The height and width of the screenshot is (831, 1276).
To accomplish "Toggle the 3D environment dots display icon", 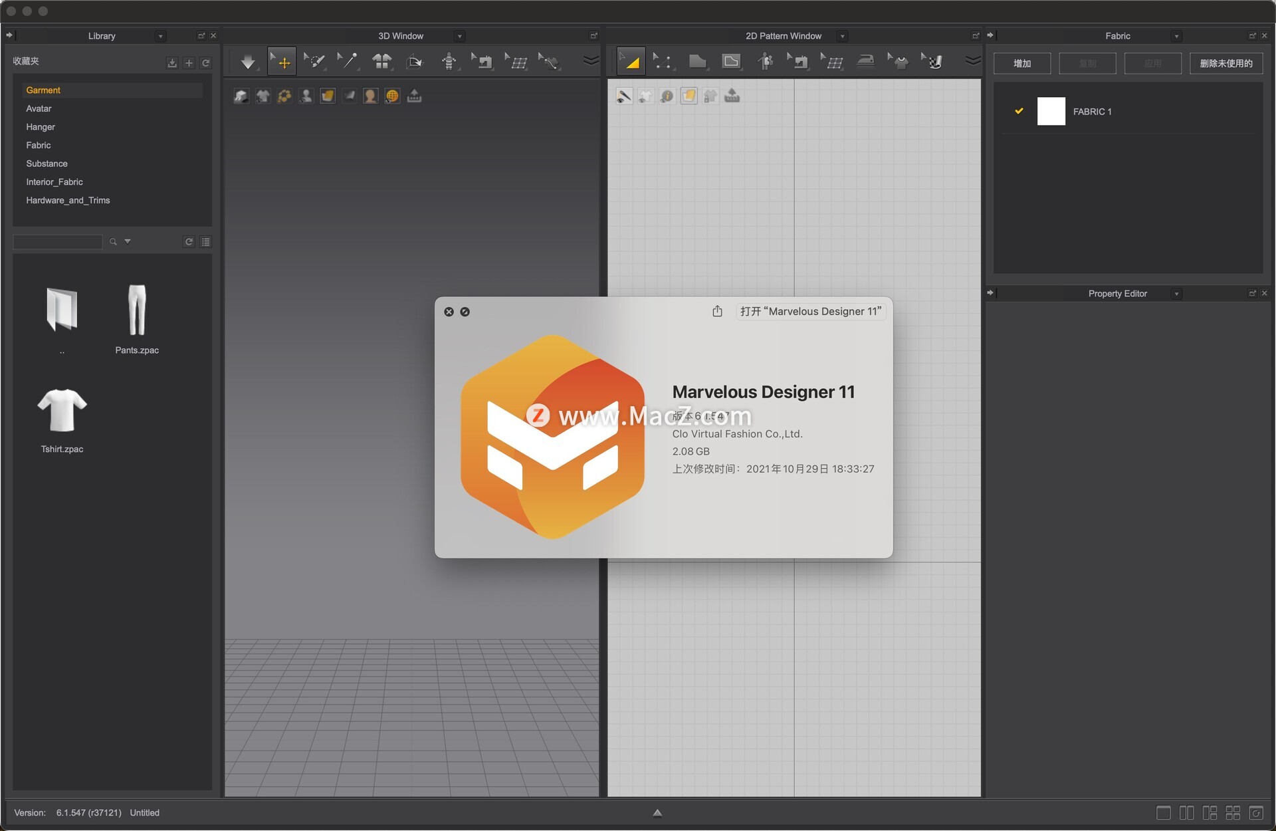I will [x=284, y=96].
